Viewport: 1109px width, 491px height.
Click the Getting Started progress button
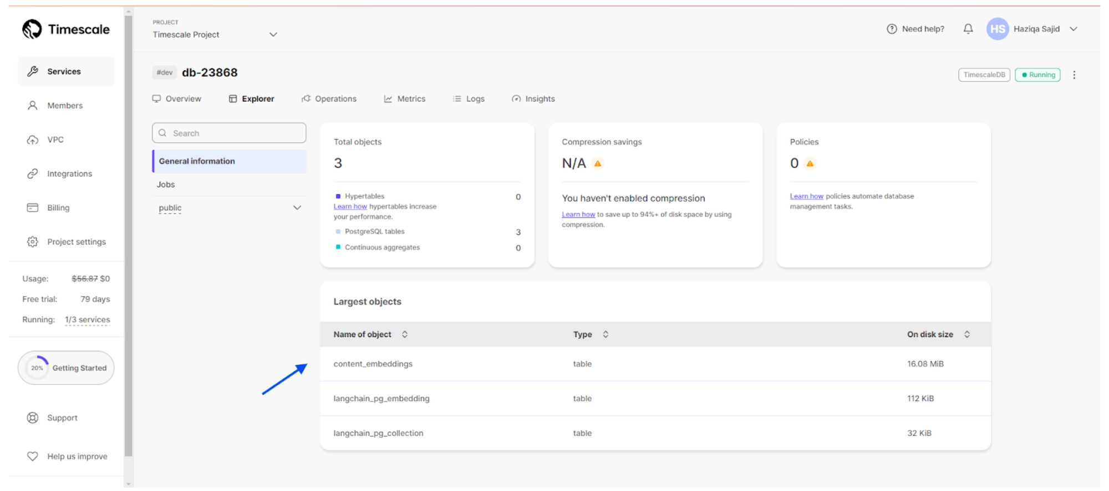point(66,368)
